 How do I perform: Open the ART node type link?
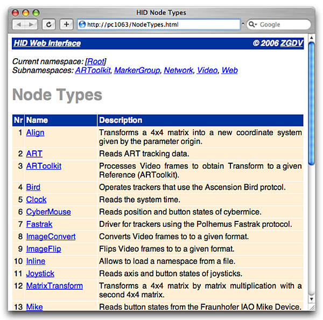click(x=34, y=154)
